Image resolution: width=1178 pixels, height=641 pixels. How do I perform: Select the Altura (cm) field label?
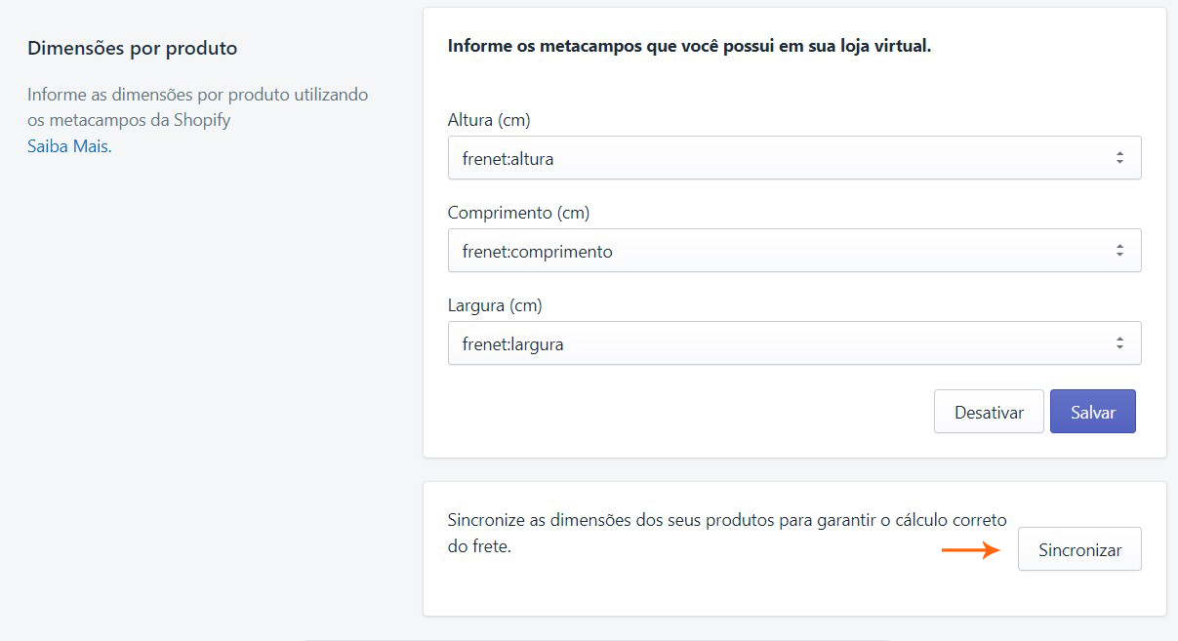(x=490, y=120)
